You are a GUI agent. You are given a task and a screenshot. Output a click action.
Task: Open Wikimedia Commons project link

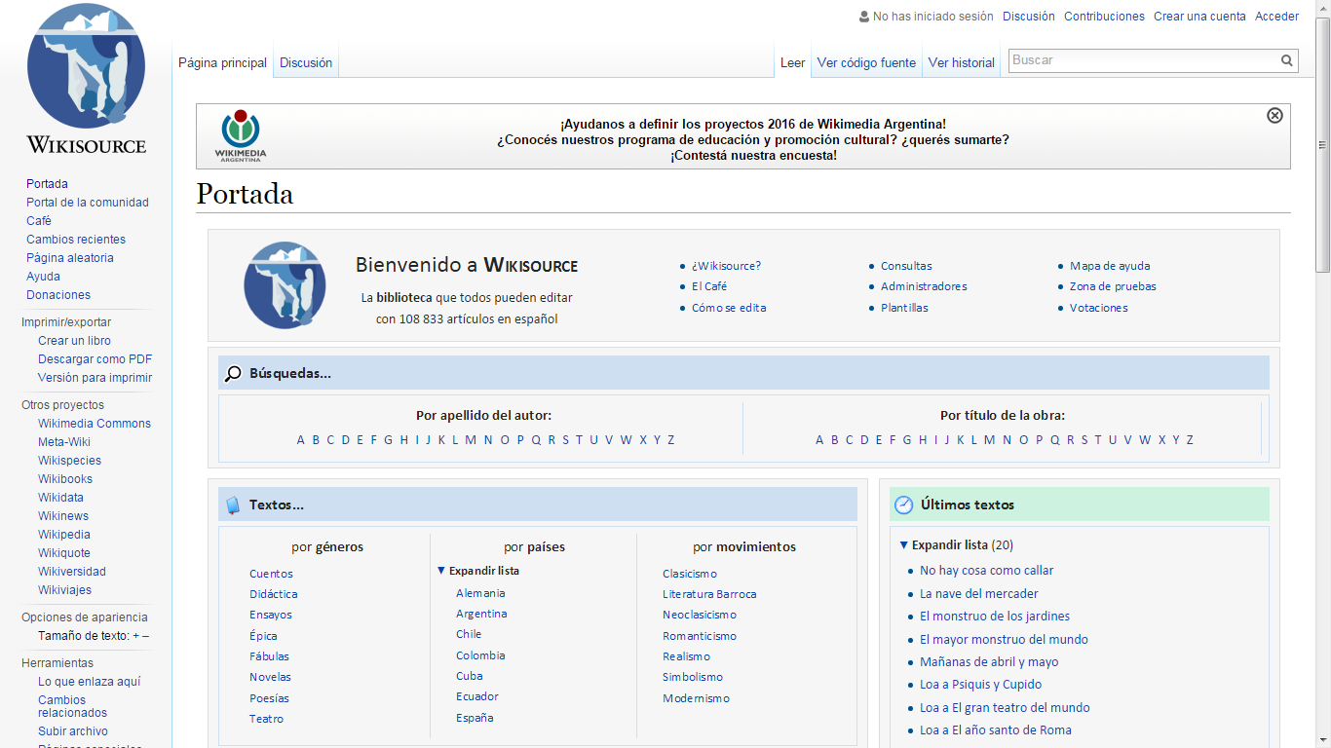(95, 424)
